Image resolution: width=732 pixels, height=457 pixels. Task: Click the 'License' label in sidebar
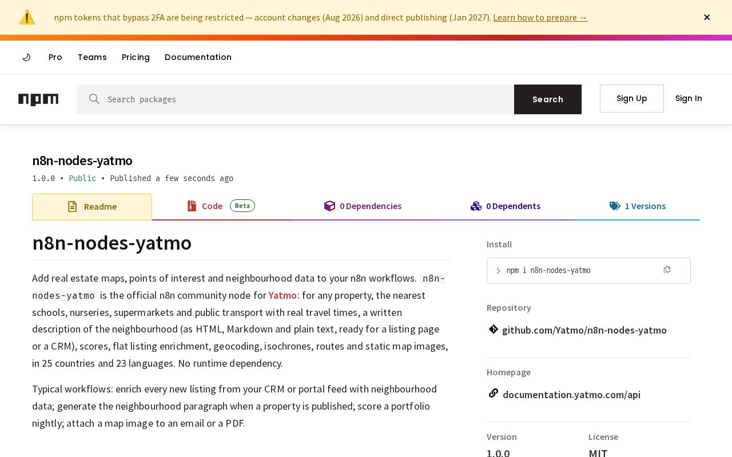(603, 436)
